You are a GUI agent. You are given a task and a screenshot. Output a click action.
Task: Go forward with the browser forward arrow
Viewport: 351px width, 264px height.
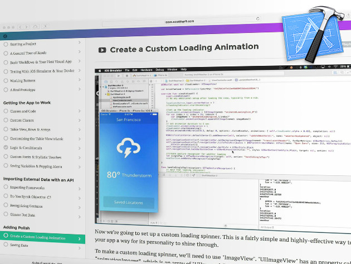(x=26, y=27)
